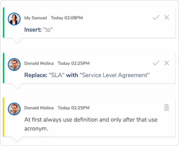Click Idy Samuel's profile avatar
Viewport: 179px width, 146px height.
(x=14, y=19)
